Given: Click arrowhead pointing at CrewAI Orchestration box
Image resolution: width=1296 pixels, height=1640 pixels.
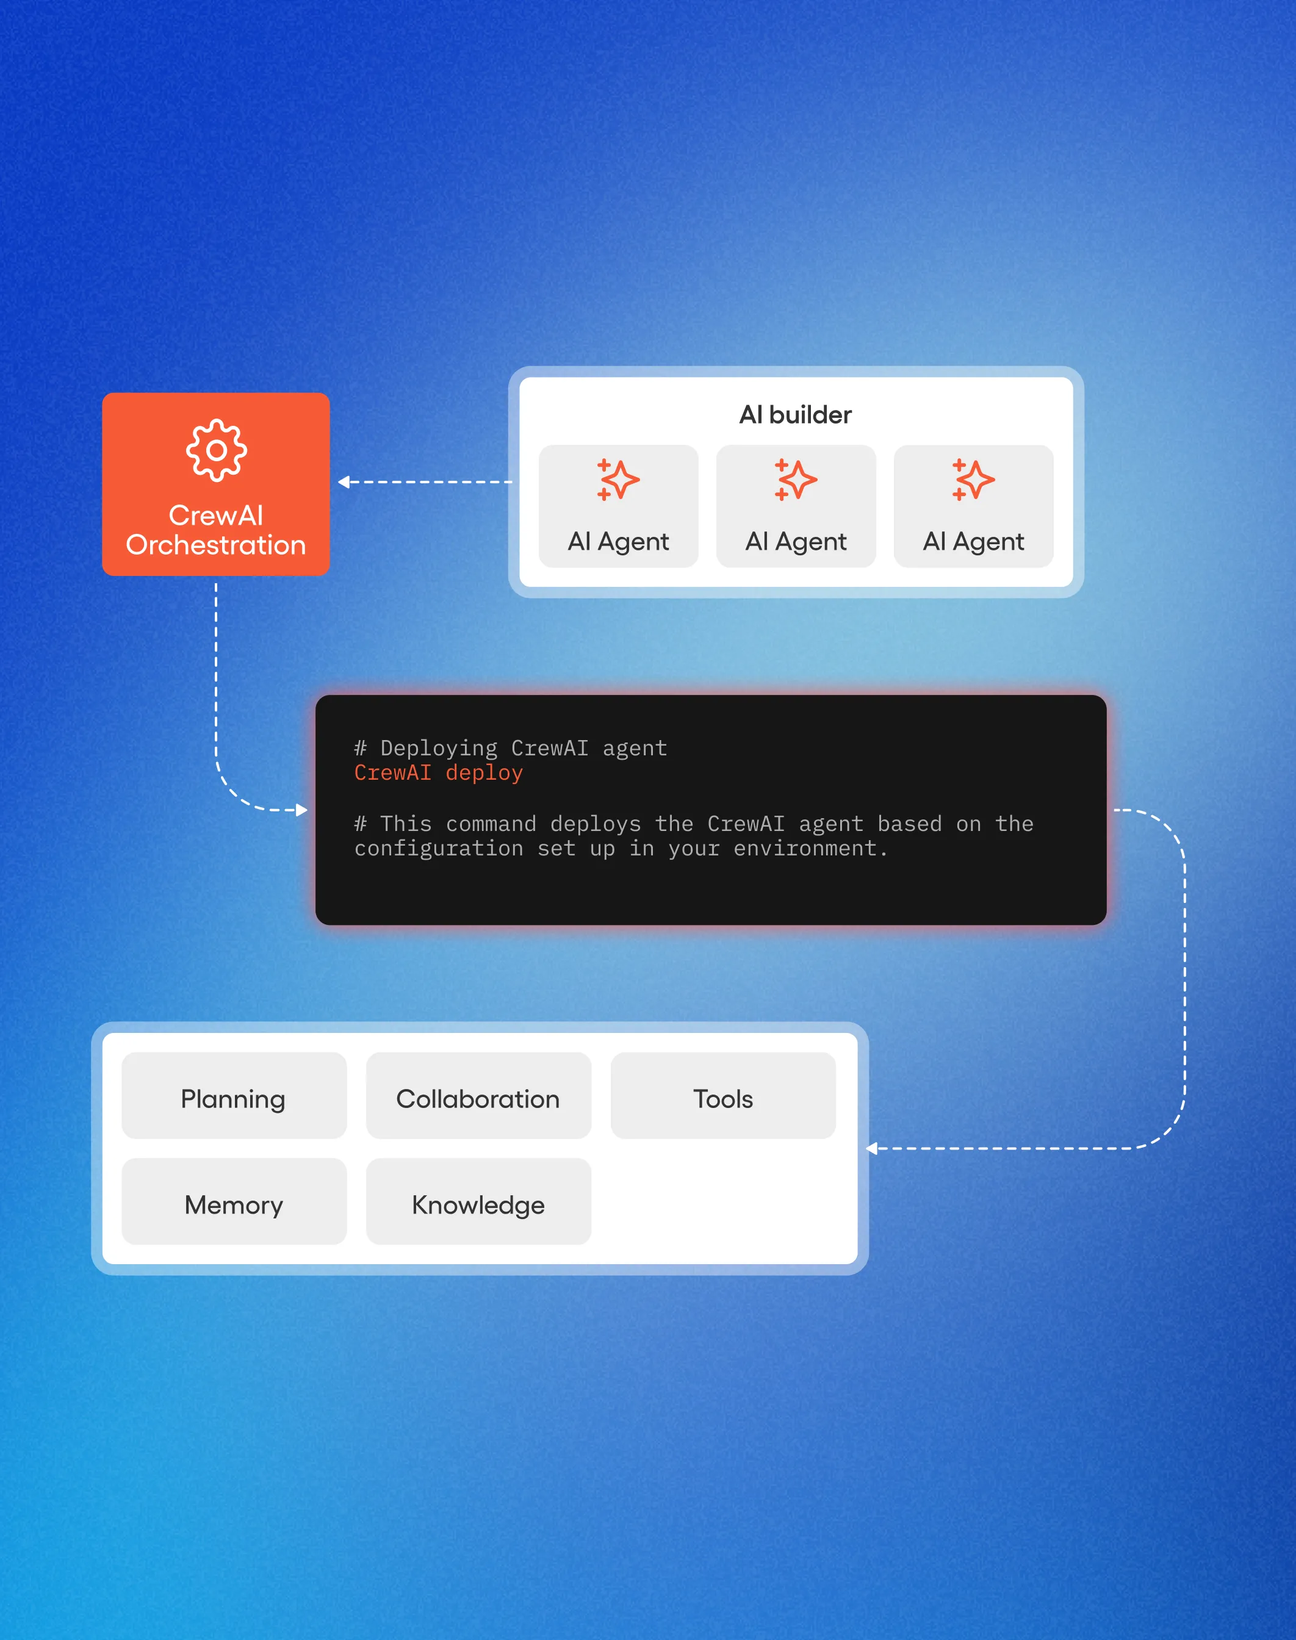Looking at the screenshot, I should click(x=344, y=481).
